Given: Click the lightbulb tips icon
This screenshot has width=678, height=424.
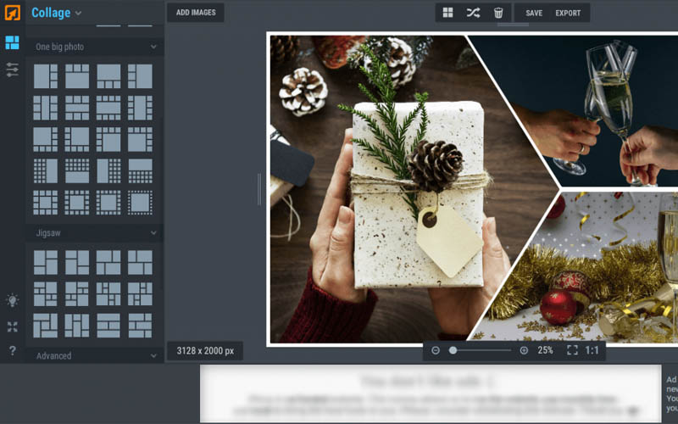Looking at the screenshot, I should [x=12, y=300].
